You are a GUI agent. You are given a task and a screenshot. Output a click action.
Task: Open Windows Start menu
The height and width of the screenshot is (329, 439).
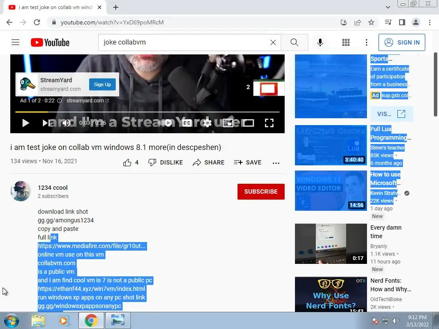11,320
